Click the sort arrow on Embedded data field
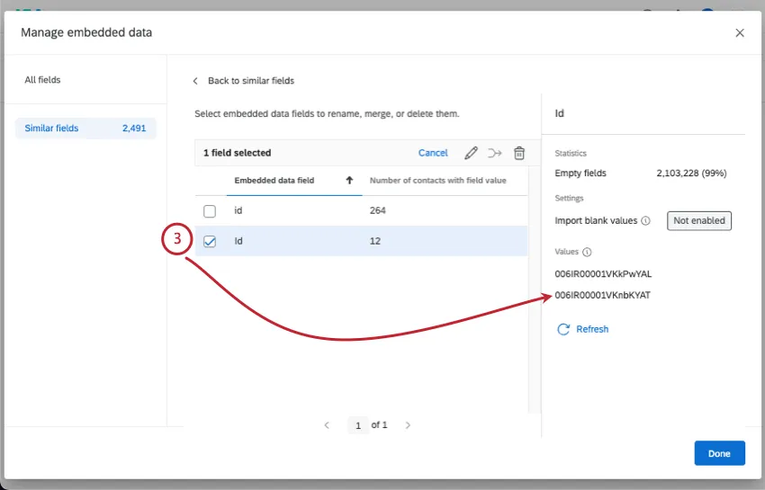This screenshot has height=490, width=765. [349, 181]
